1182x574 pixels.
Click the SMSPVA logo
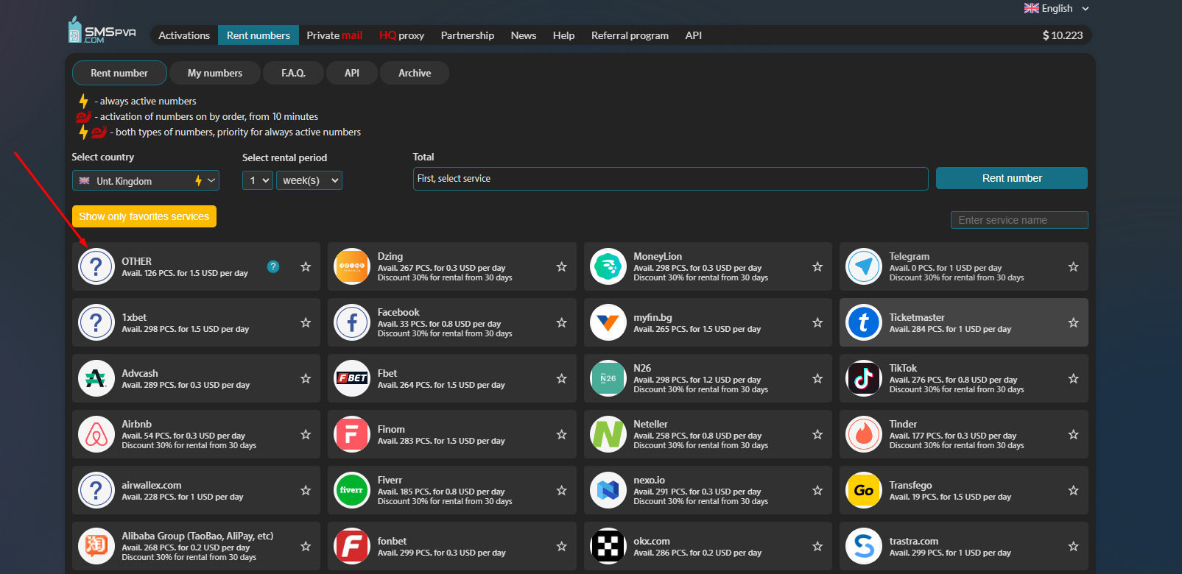coord(102,31)
